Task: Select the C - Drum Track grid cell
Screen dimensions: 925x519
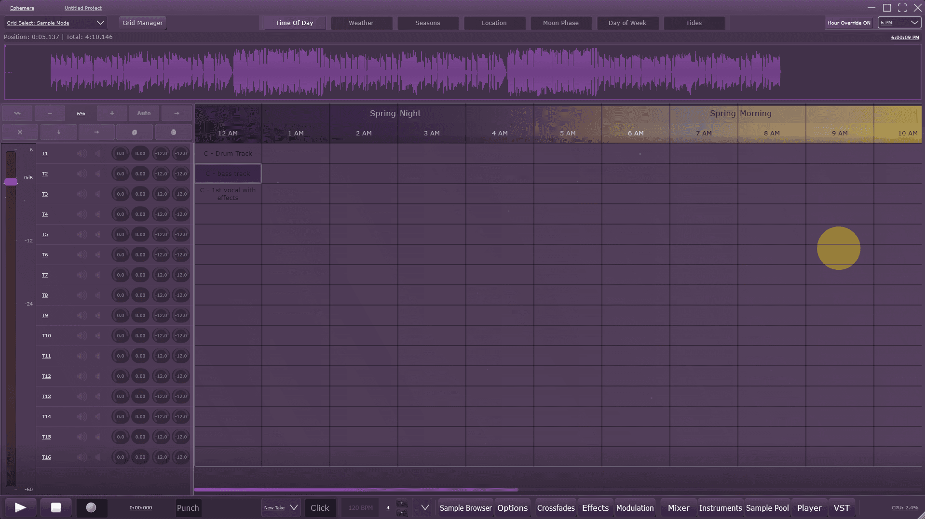Action: pyautogui.click(x=228, y=153)
